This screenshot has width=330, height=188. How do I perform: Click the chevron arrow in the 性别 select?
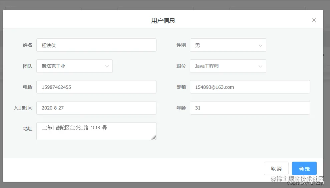260,45
